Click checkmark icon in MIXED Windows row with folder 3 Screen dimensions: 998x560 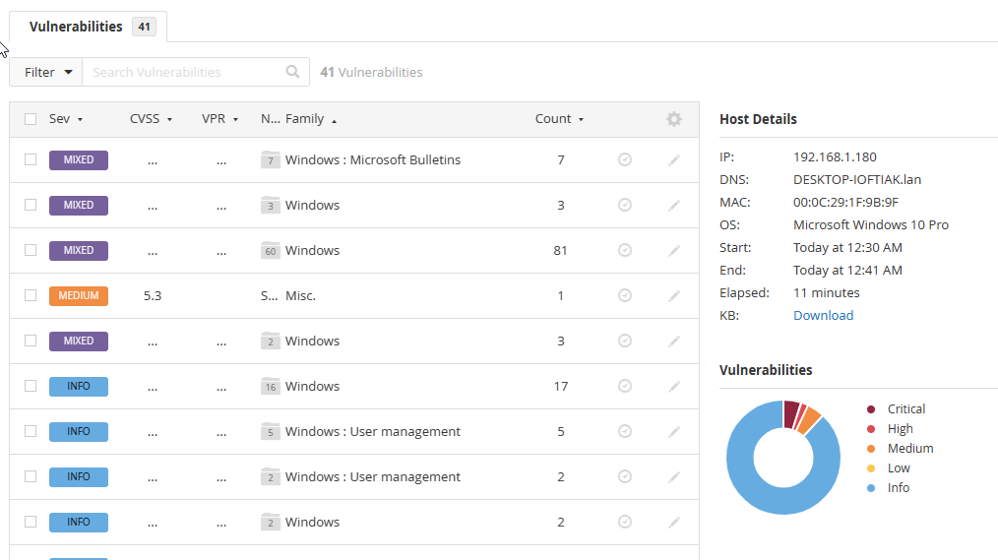pyautogui.click(x=625, y=205)
